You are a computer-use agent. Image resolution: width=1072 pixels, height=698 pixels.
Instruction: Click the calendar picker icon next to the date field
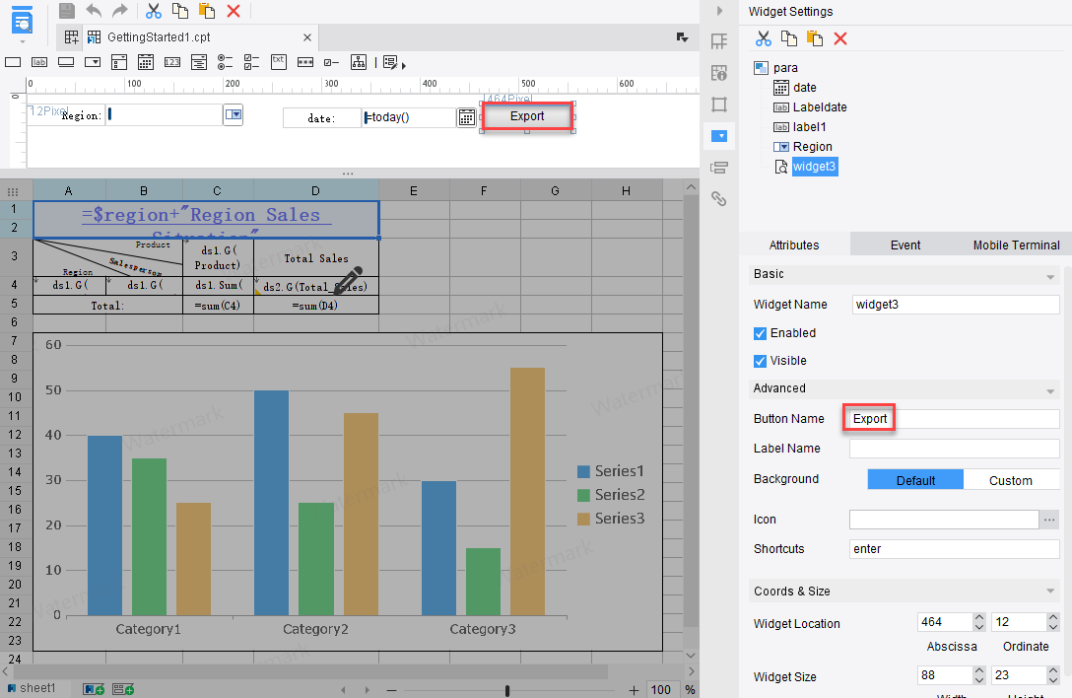click(x=466, y=117)
